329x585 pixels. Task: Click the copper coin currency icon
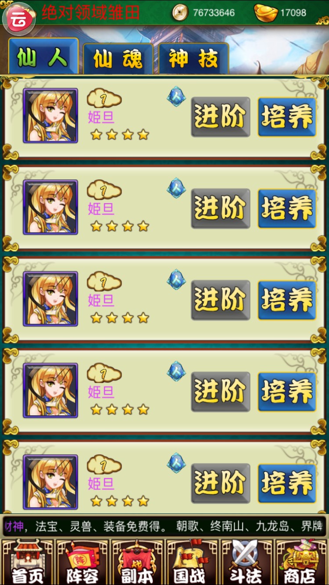click(179, 13)
